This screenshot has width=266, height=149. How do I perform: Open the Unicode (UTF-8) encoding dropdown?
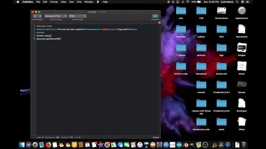[56, 16]
